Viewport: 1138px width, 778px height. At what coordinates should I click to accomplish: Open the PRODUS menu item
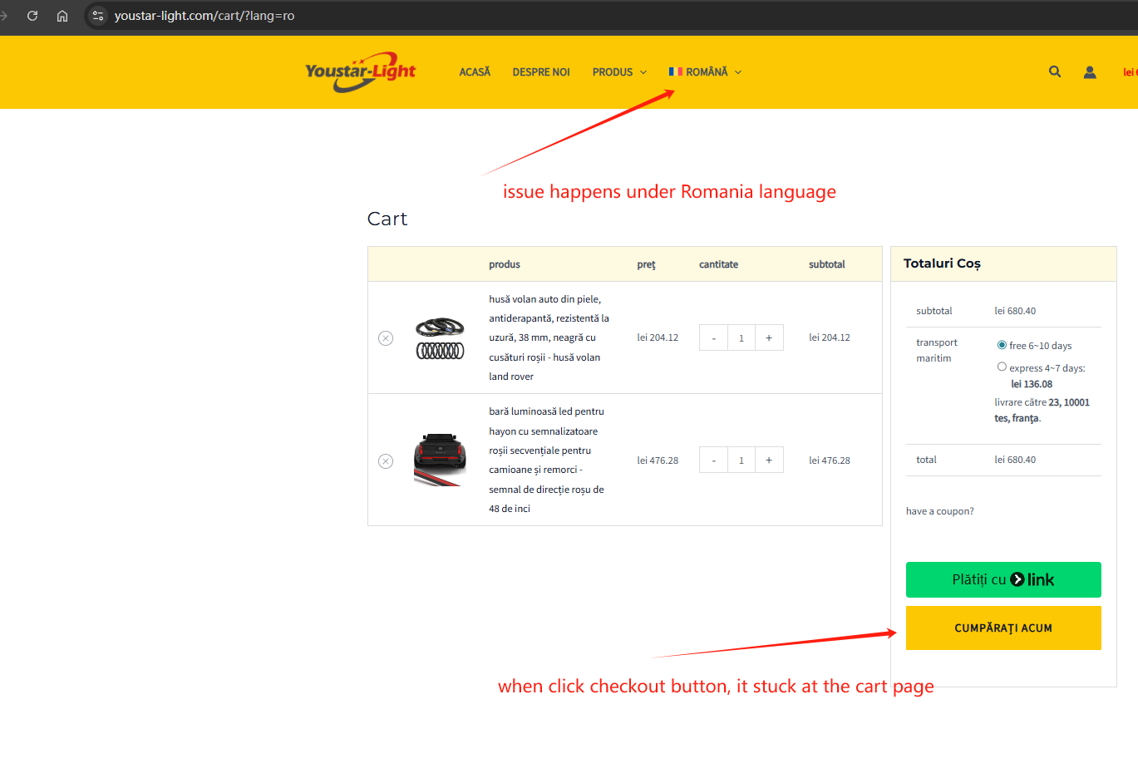(613, 72)
